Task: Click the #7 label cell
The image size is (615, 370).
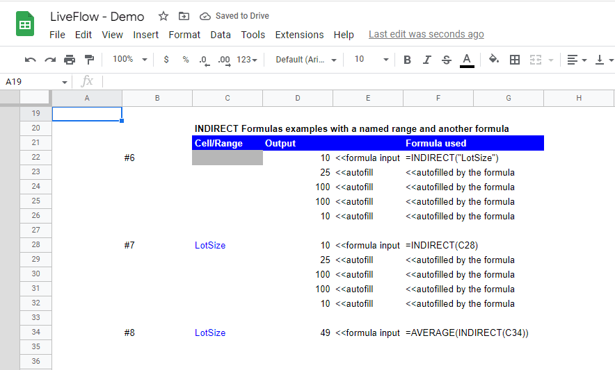Action: [x=129, y=246]
